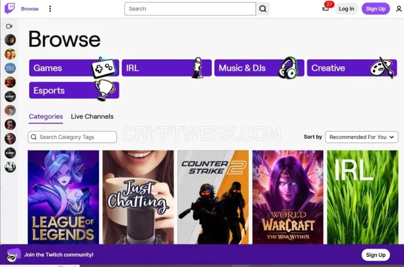Open the IRL grass category card
This screenshot has width=404, height=267.
coord(362,197)
